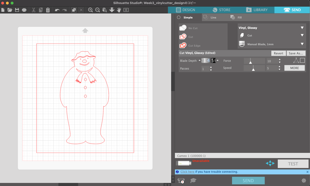Click the TEST button
Viewport: 310px width, 186px height.
[x=293, y=164]
